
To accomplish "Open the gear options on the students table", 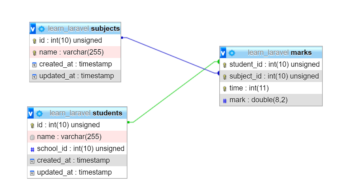I will [x=39, y=114].
